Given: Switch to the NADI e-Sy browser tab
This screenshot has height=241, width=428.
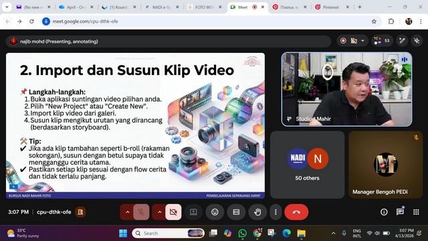Looking at the screenshot, I should (x=162, y=7).
